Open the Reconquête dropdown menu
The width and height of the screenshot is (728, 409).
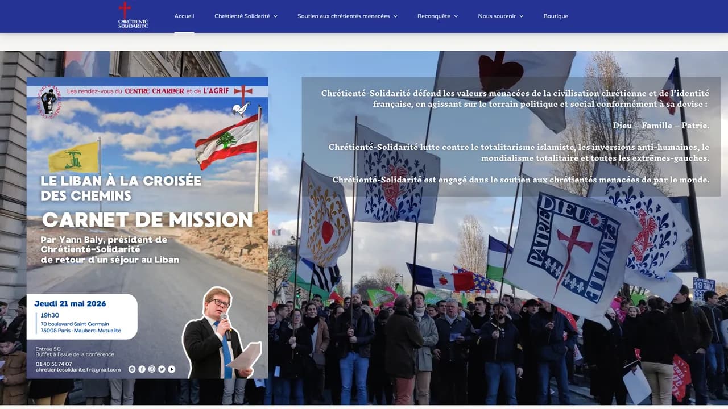tap(437, 16)
